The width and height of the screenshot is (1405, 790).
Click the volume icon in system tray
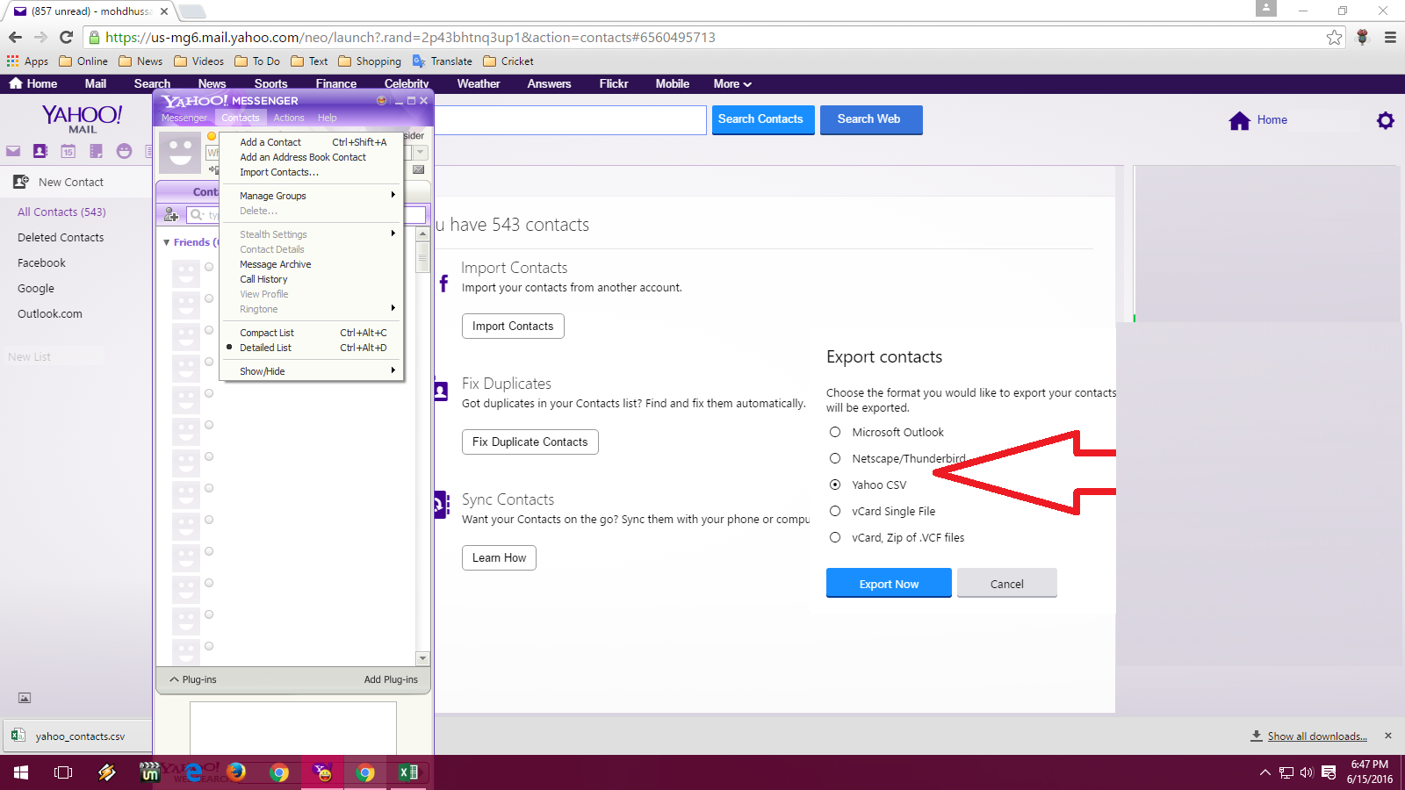click(x=1307, y=772)
